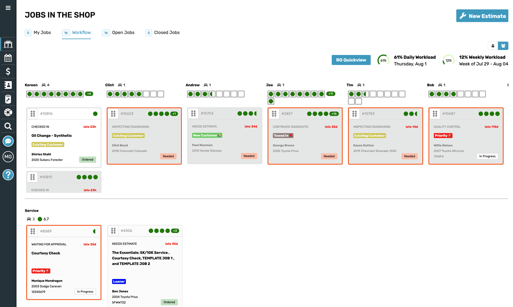Image resolution: width=513 pixels, height=307 pixels.
Task: Open the customer contacts book icon
Action: [8, 85]
